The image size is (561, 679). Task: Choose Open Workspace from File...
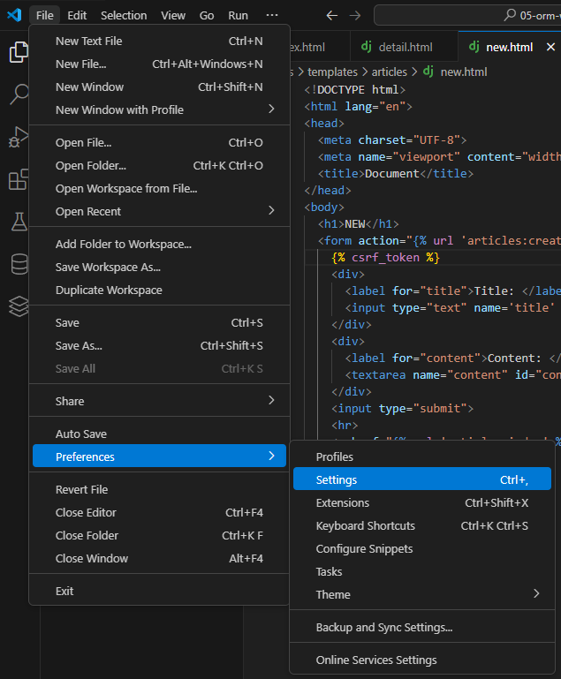click(x=159, y=188)
